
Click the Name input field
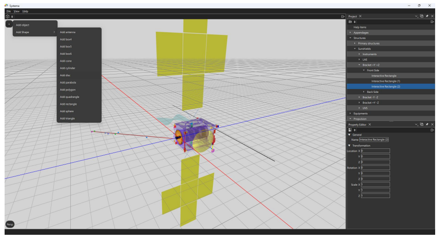(374, 140)
